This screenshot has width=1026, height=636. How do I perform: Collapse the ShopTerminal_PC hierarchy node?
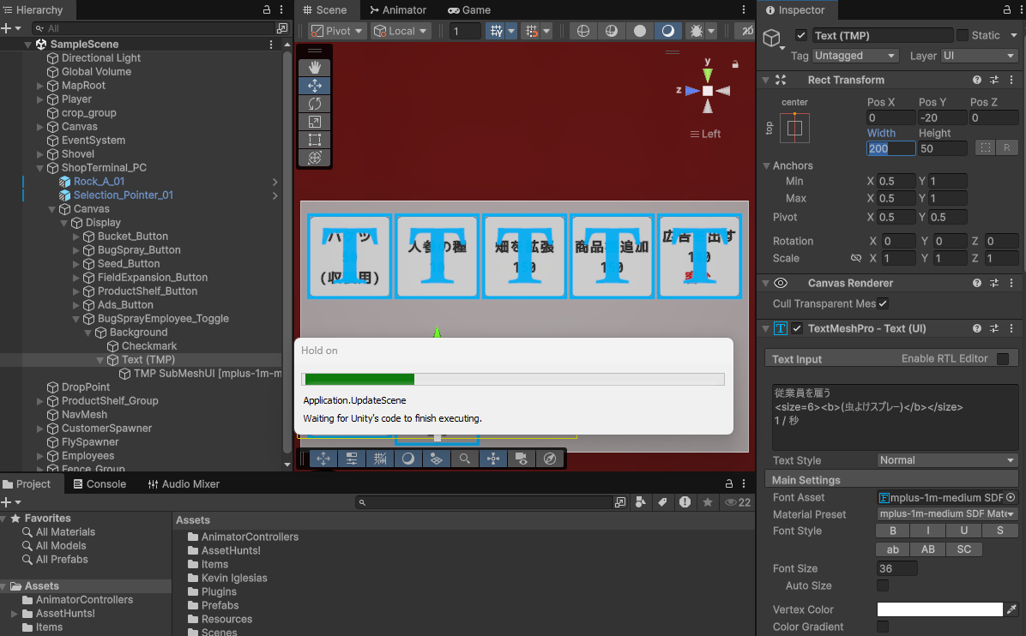pos(40,168)
